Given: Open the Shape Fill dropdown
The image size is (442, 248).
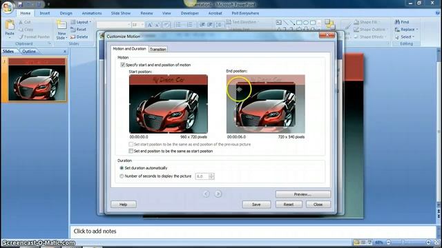Looking at the screenshot, I should tap(367, 22).
